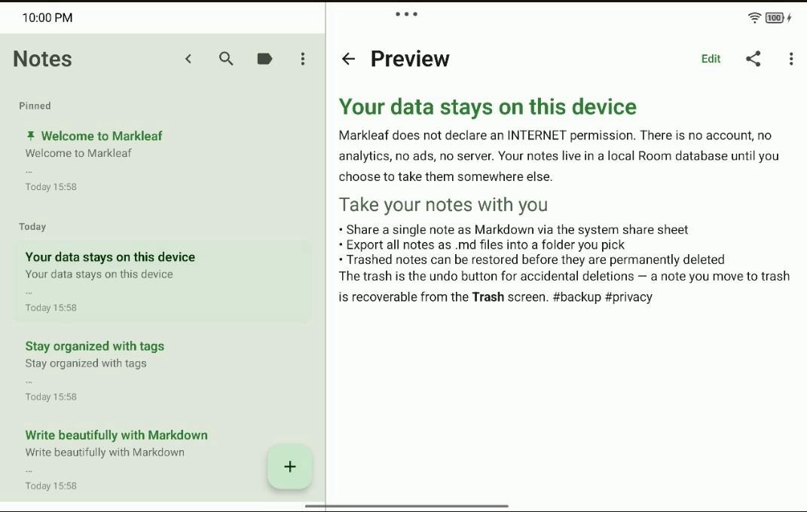Open the tags filter icon
Image resolution: width=807 pixels, height=512 pixels.
(x=264, y=59)
